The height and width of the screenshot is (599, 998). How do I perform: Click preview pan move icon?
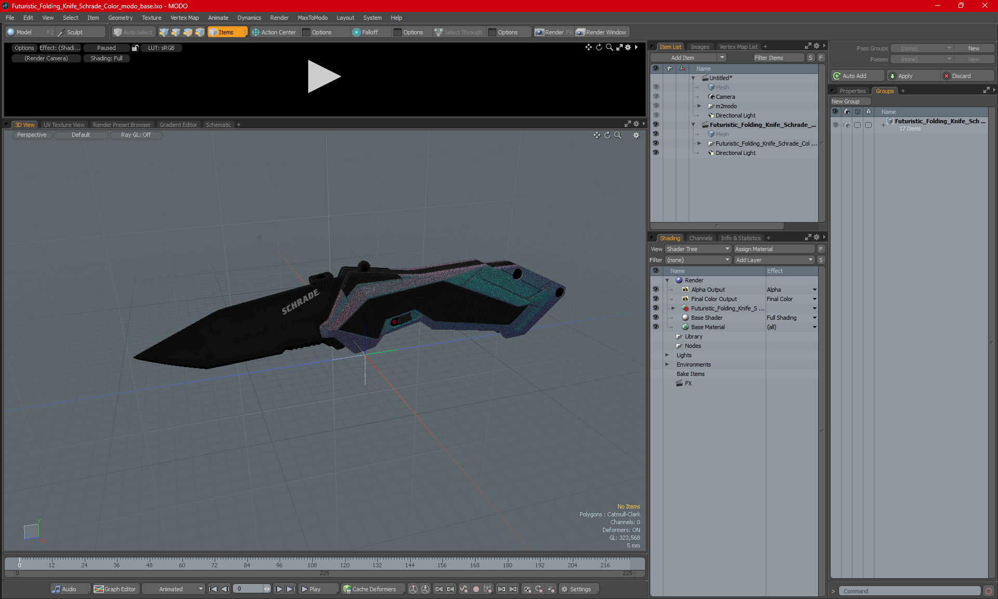[x=588, y=47]
